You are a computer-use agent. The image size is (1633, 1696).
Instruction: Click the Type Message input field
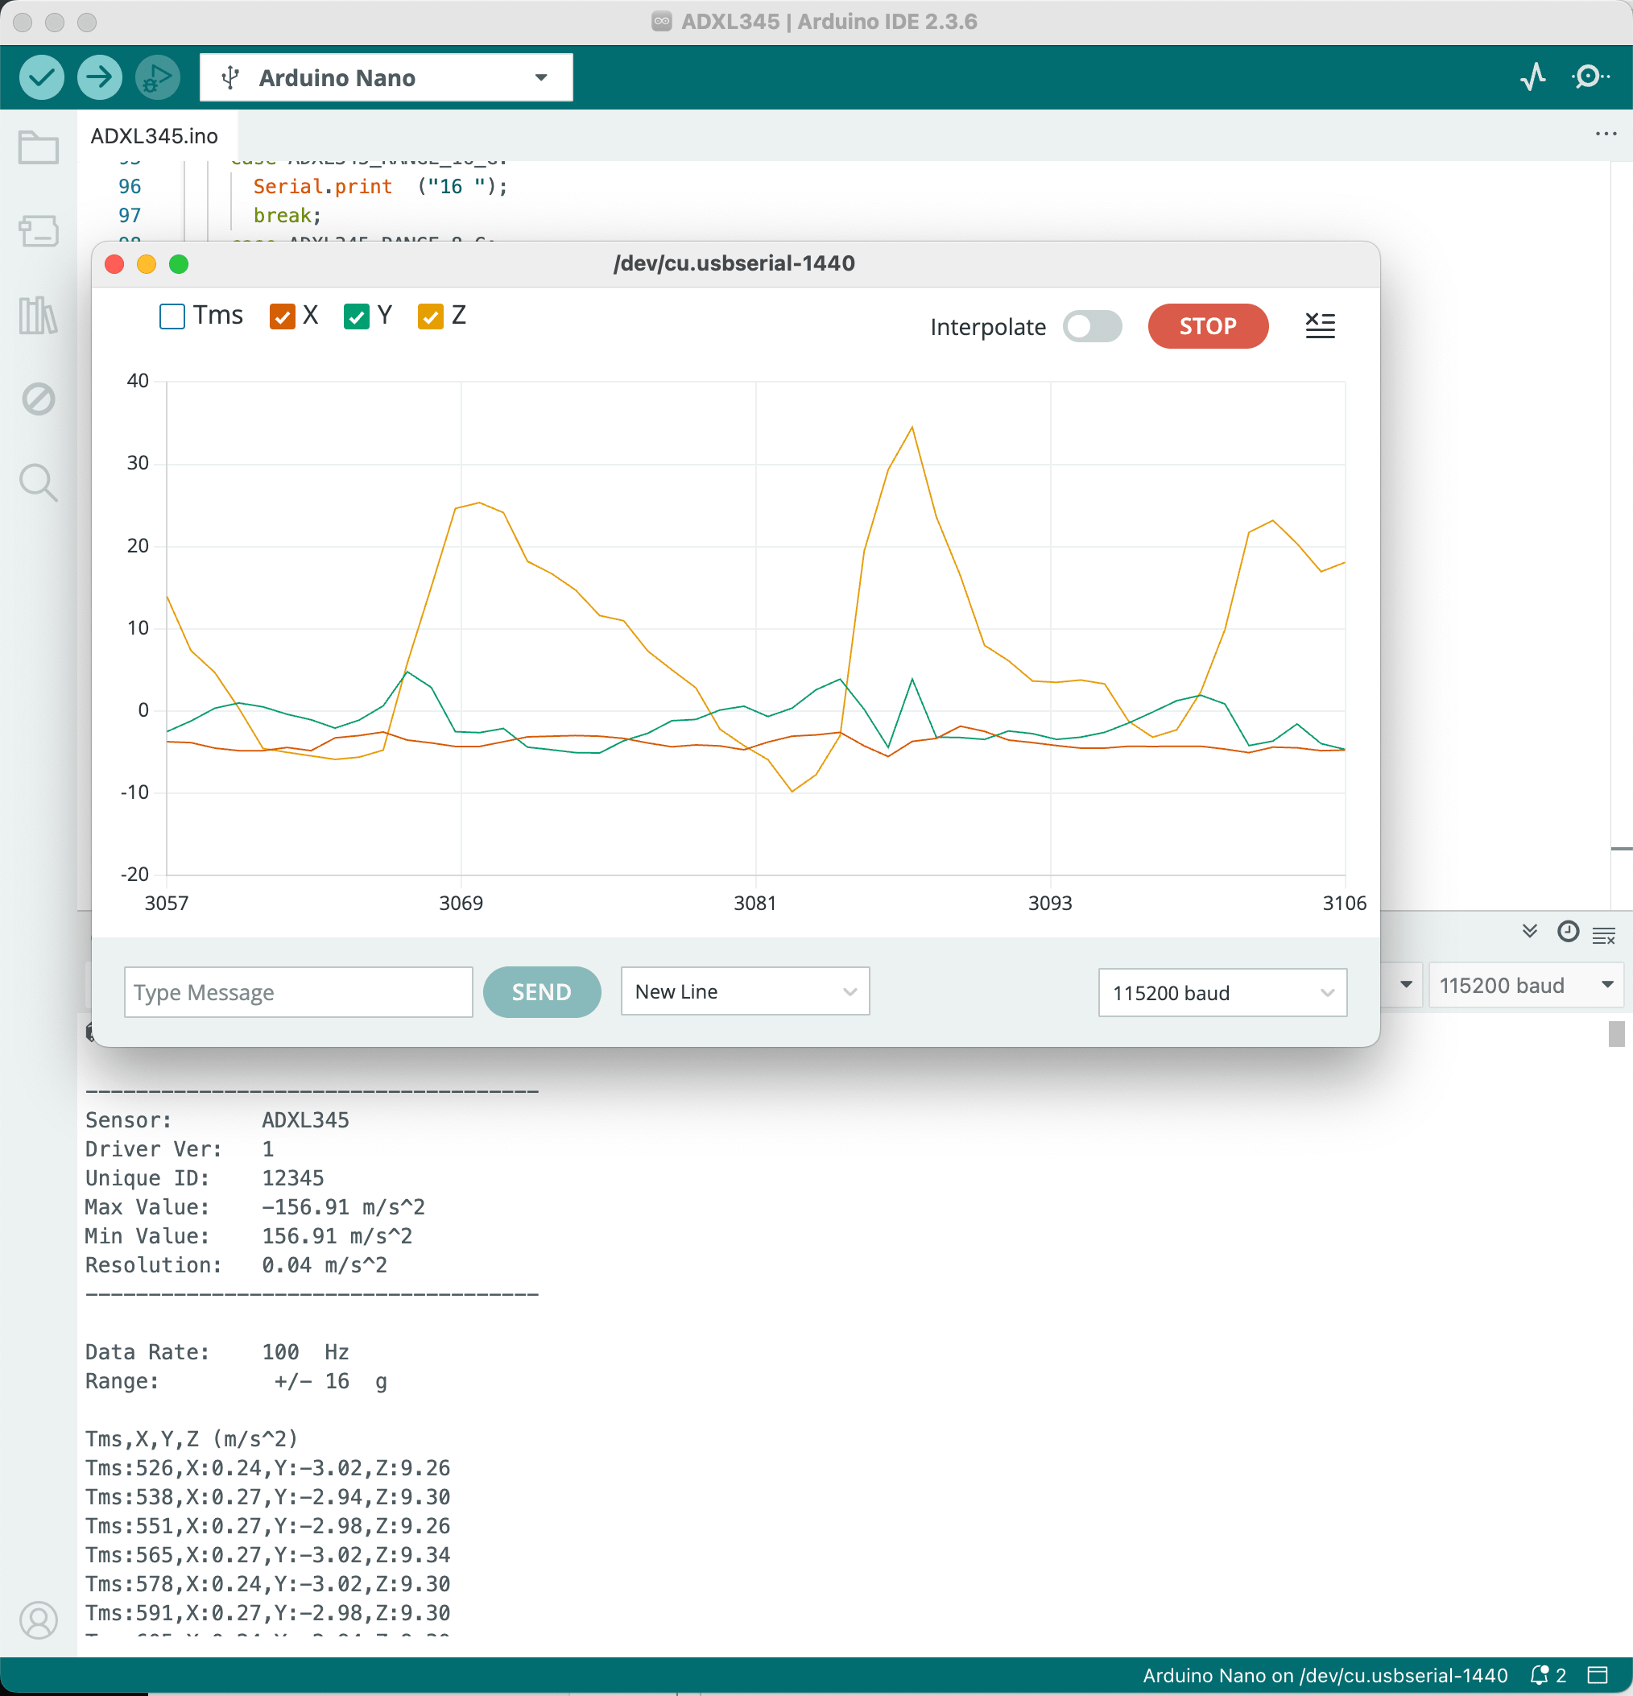[299, 992]
